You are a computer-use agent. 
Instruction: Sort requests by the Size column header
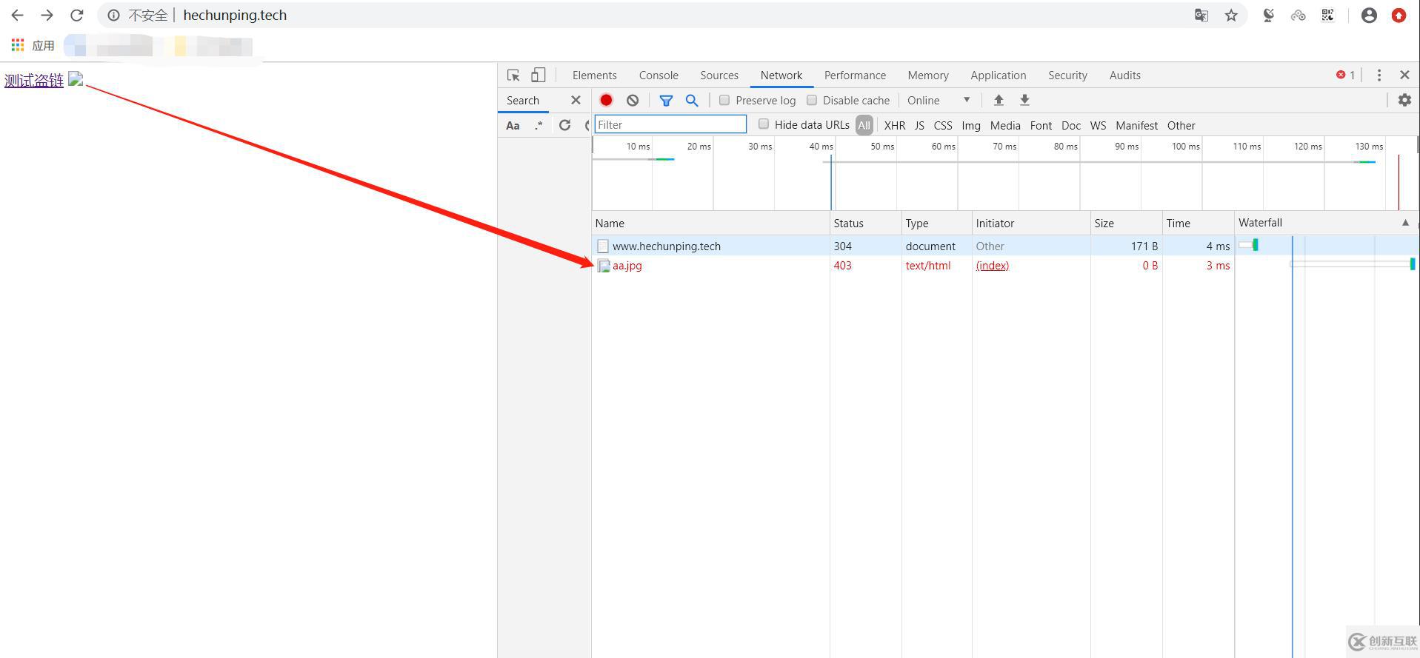point(1126,223)
